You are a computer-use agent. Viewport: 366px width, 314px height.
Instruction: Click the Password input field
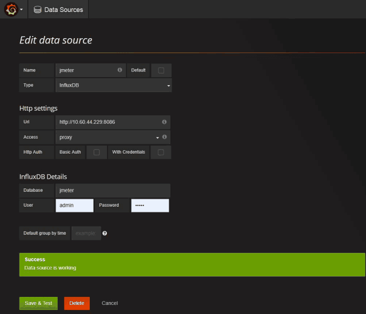[150, 206]
